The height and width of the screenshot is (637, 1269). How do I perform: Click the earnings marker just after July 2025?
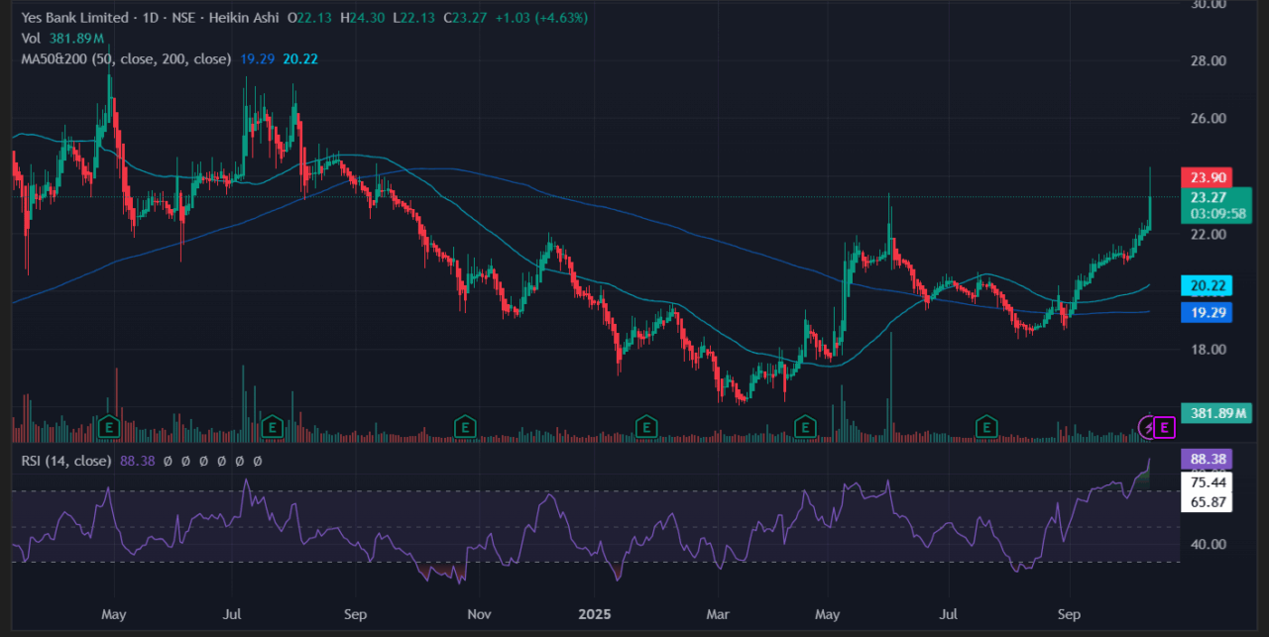click(x=986, y=427)
